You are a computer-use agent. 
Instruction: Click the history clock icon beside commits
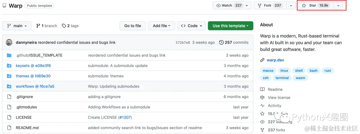coord(221,42)
